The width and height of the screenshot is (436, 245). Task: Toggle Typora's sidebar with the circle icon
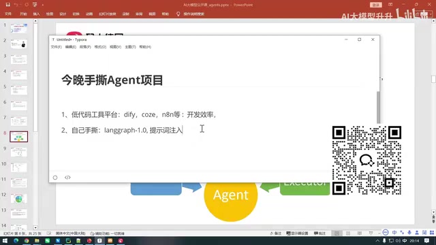[x=55, y=178]
